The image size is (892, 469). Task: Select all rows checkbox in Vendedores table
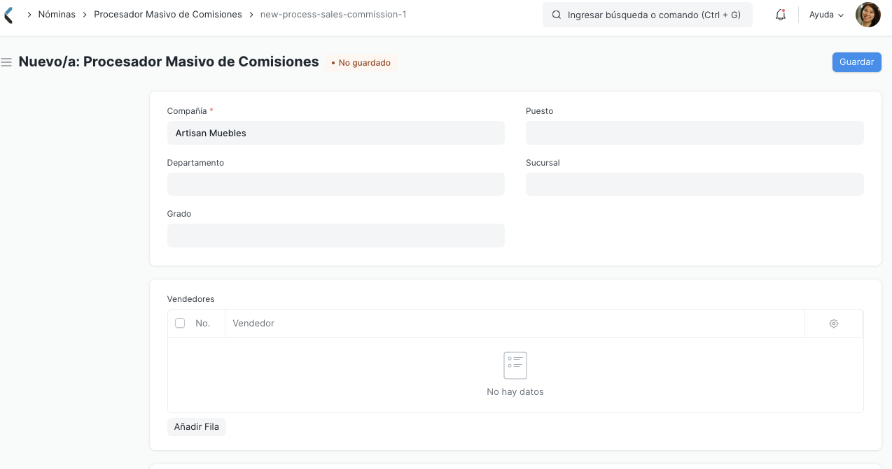pos(180,323)
